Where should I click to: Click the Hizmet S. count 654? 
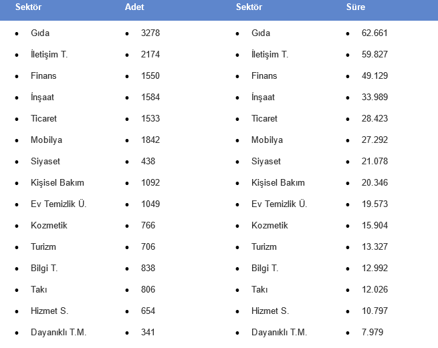coord(148,311)
